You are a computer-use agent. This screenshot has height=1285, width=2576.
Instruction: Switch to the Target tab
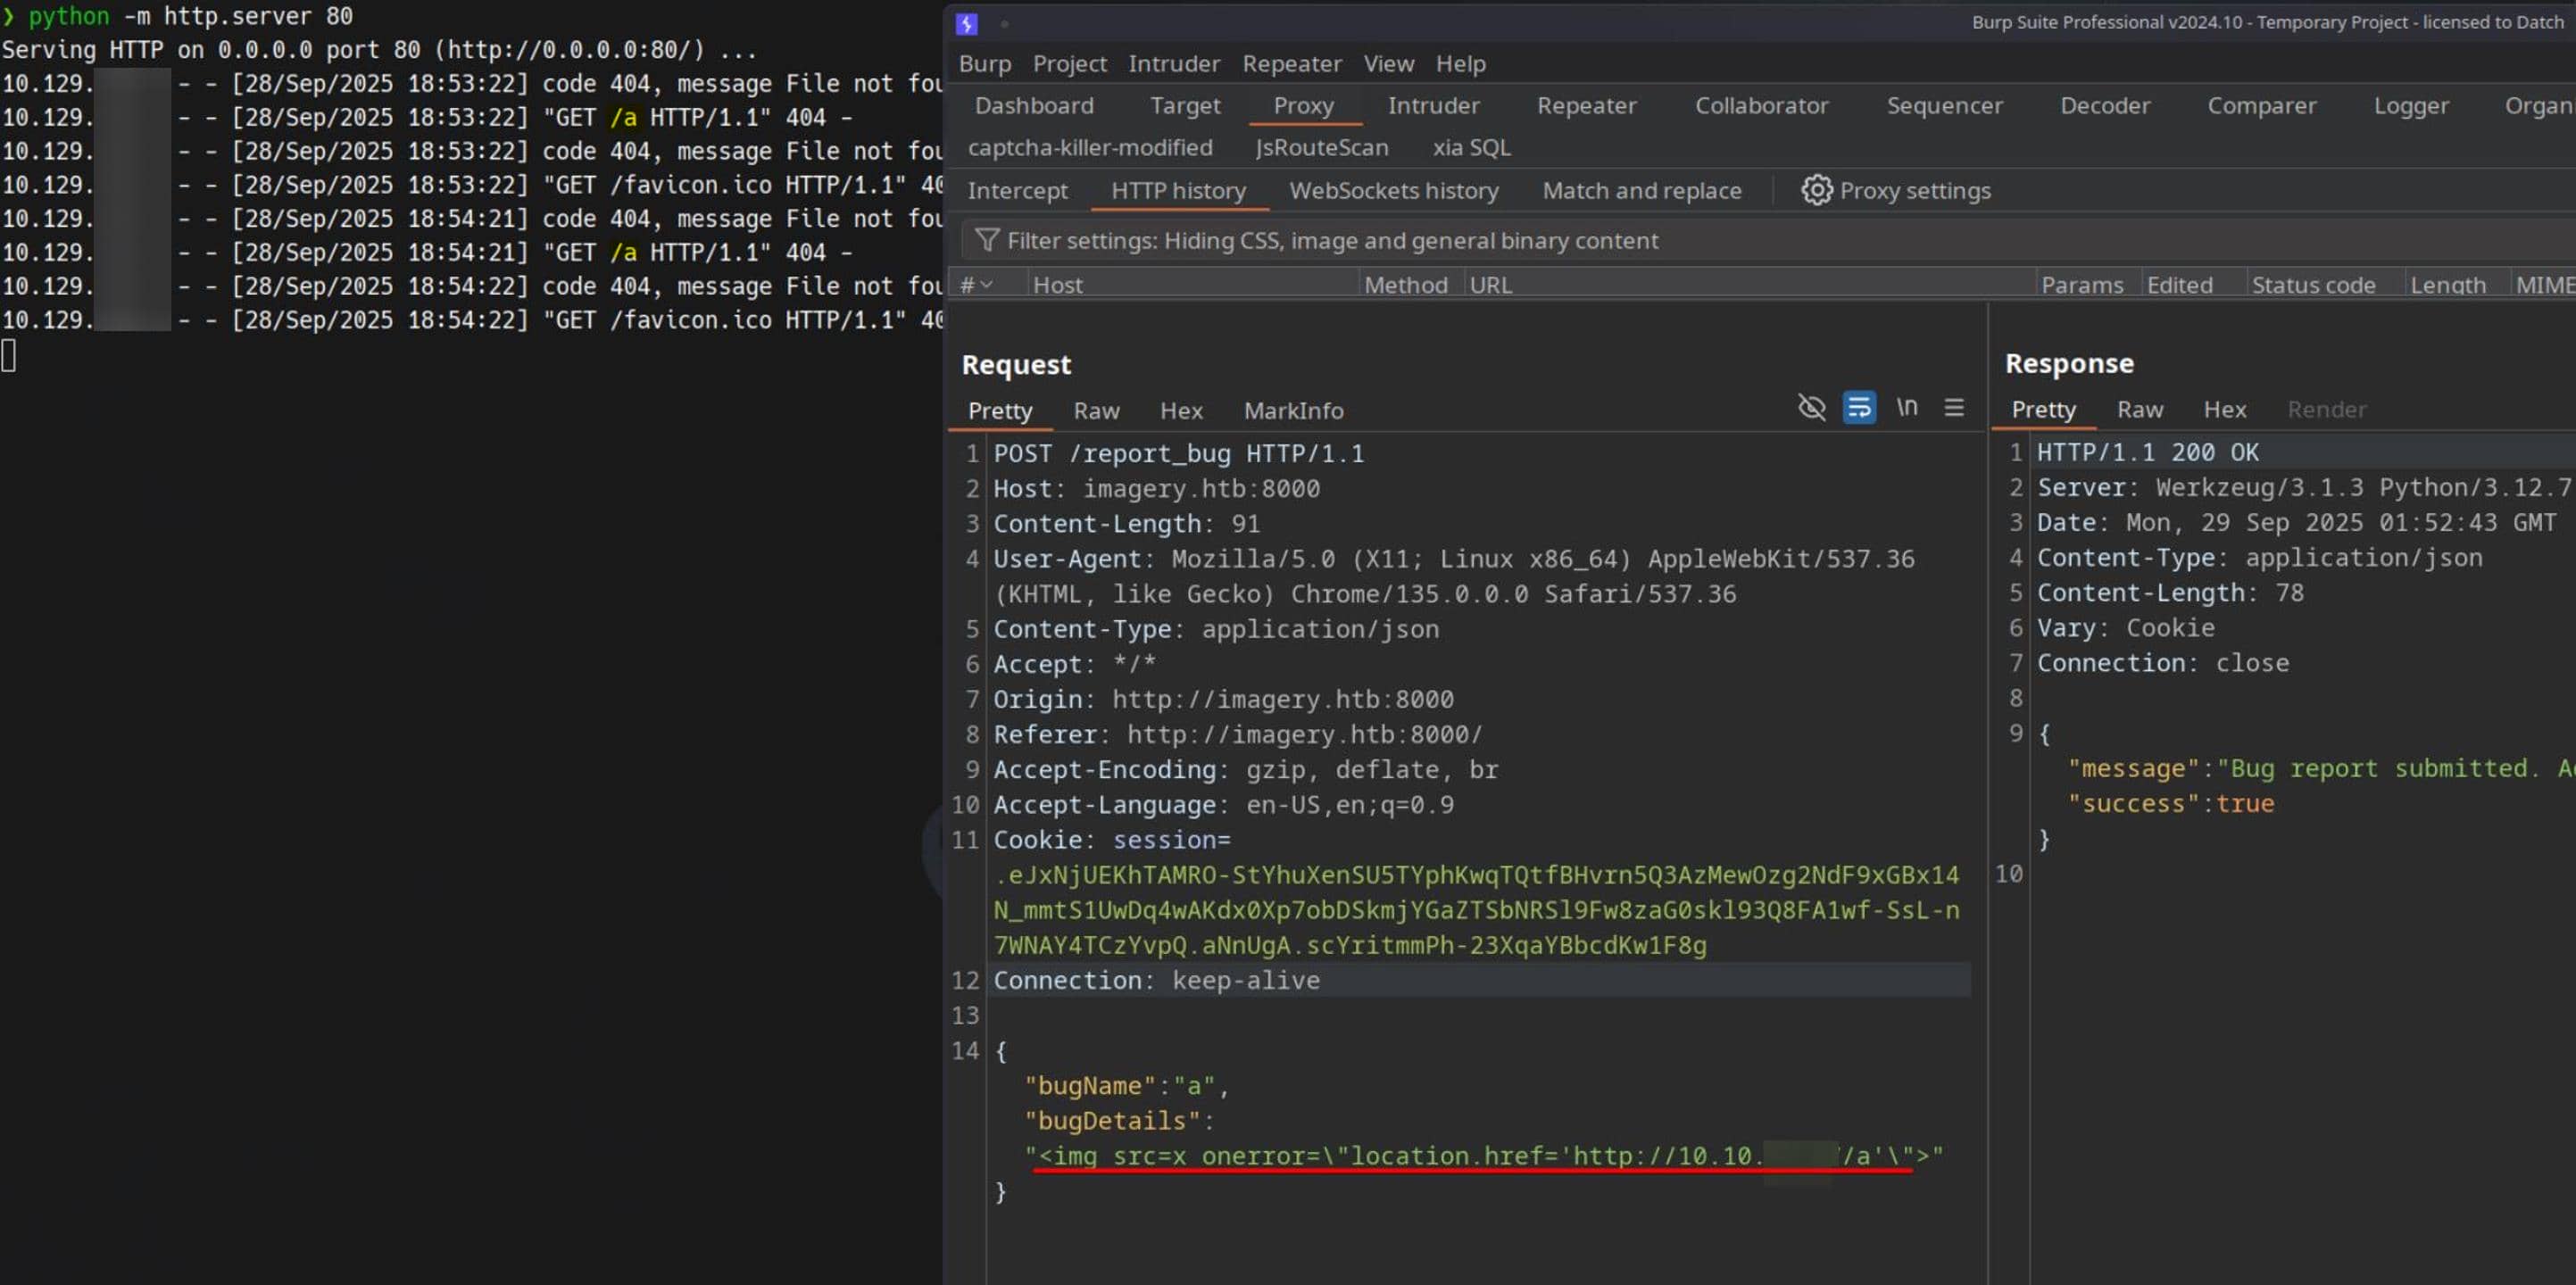click(x=1185, y=106)
